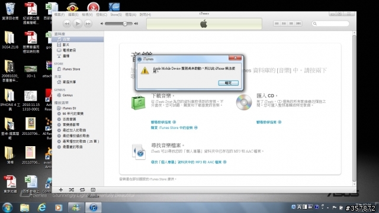The height and width of the screenshot is (213, 379).
Task: Open the 編輯(E) menu
Action: click(x=73, y=14)
